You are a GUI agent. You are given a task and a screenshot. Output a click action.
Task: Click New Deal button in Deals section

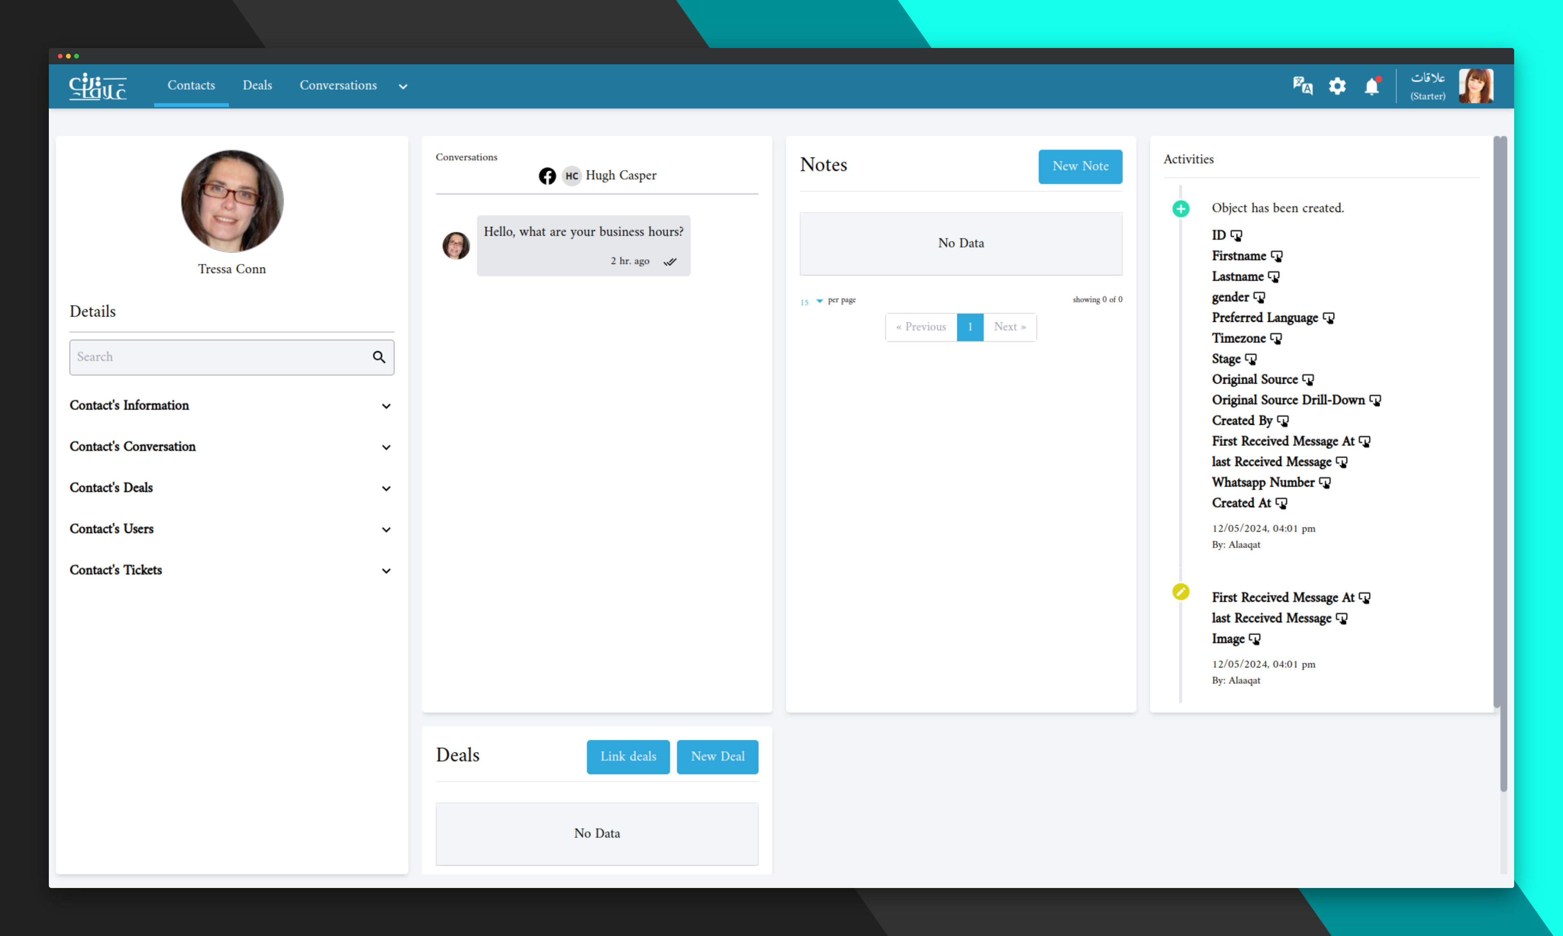(x=718, y=757)
